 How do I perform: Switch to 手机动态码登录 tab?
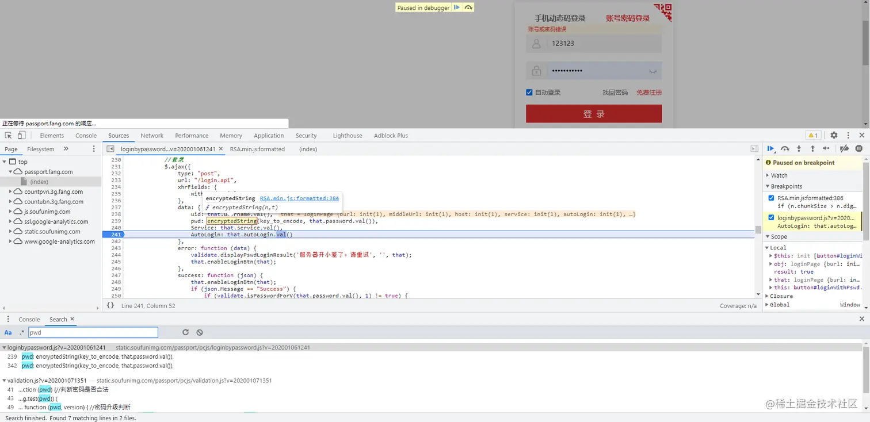pos(560,18)
